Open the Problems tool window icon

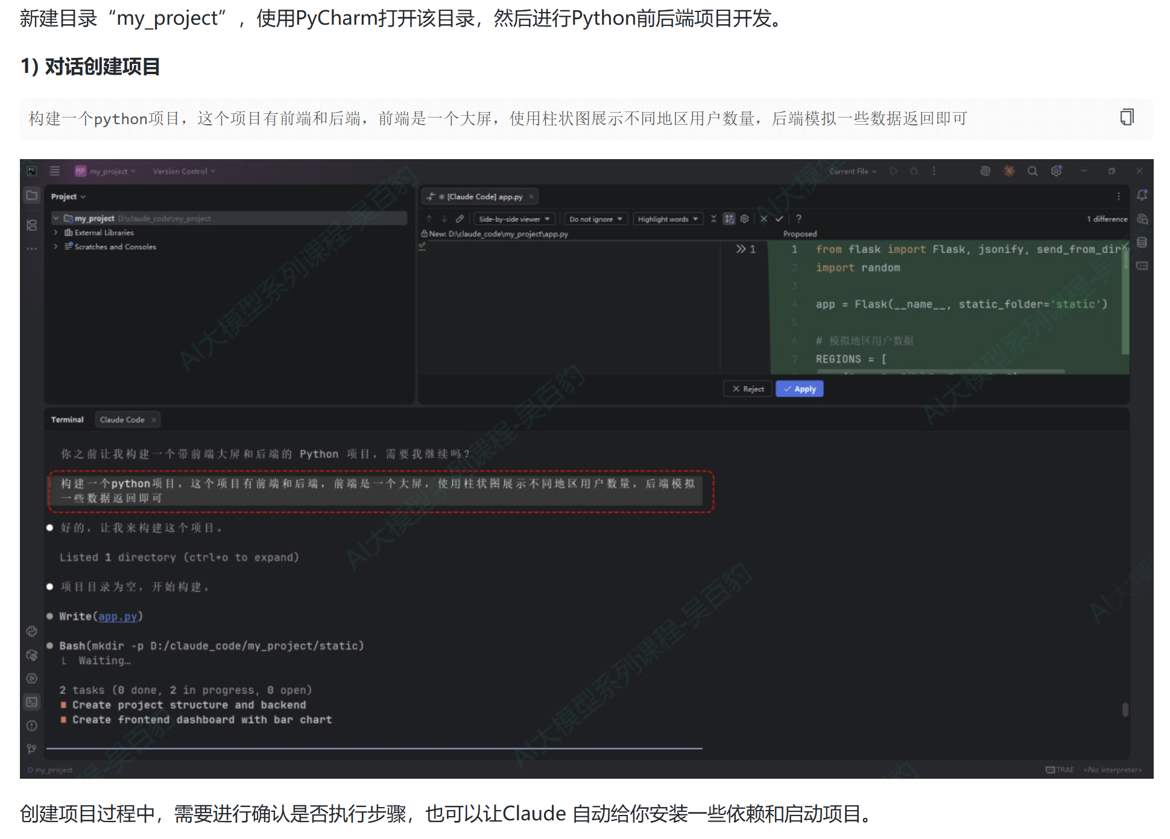click(x=32, y=726)
